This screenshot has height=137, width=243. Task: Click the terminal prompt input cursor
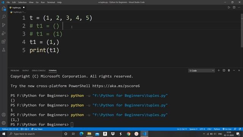(x=72, y=124)
